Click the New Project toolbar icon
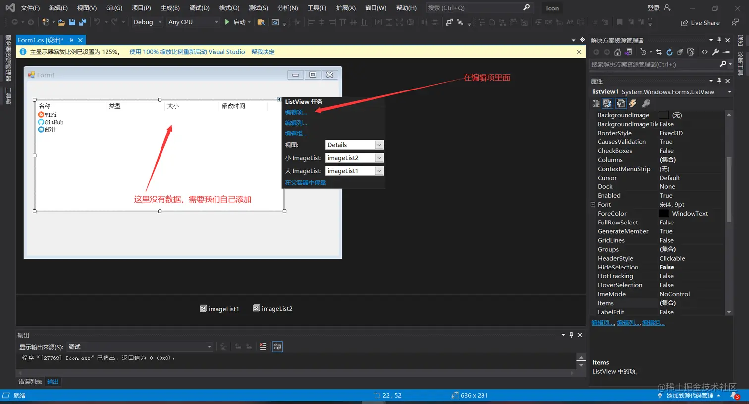The width and height of the screenshot is (749, 404). pos(46,22)
